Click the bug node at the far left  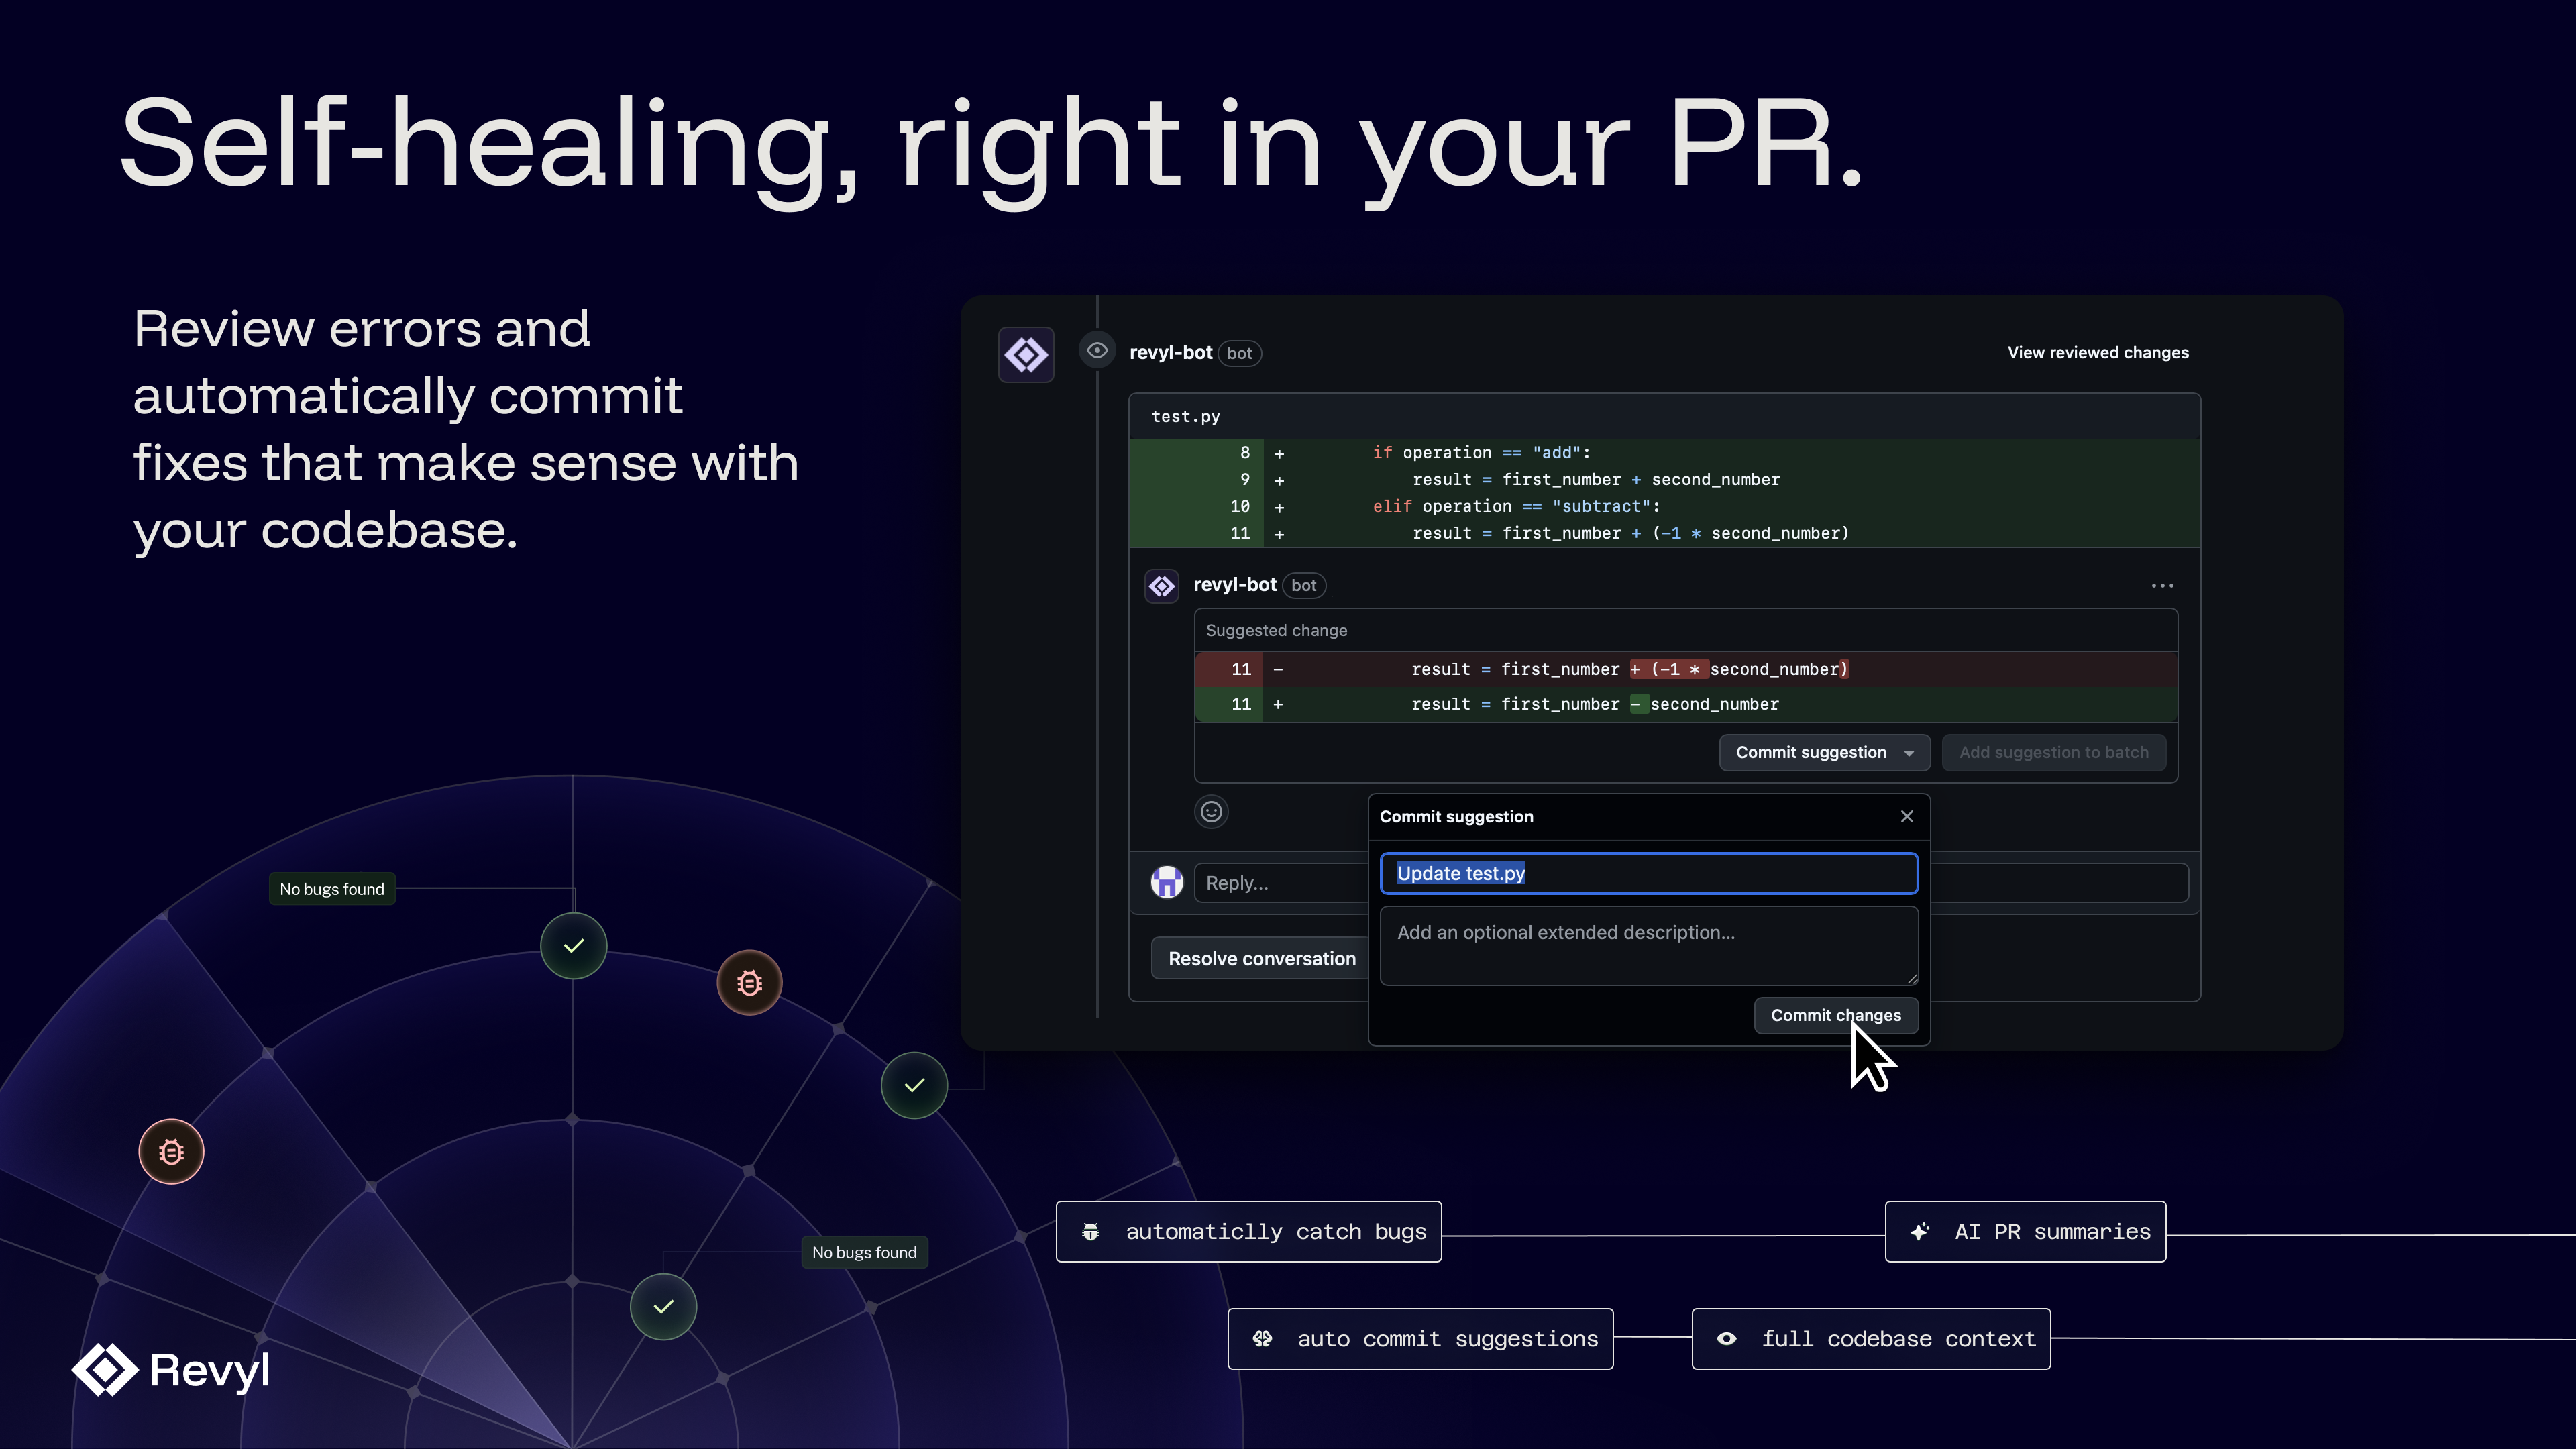point(171,1151)
